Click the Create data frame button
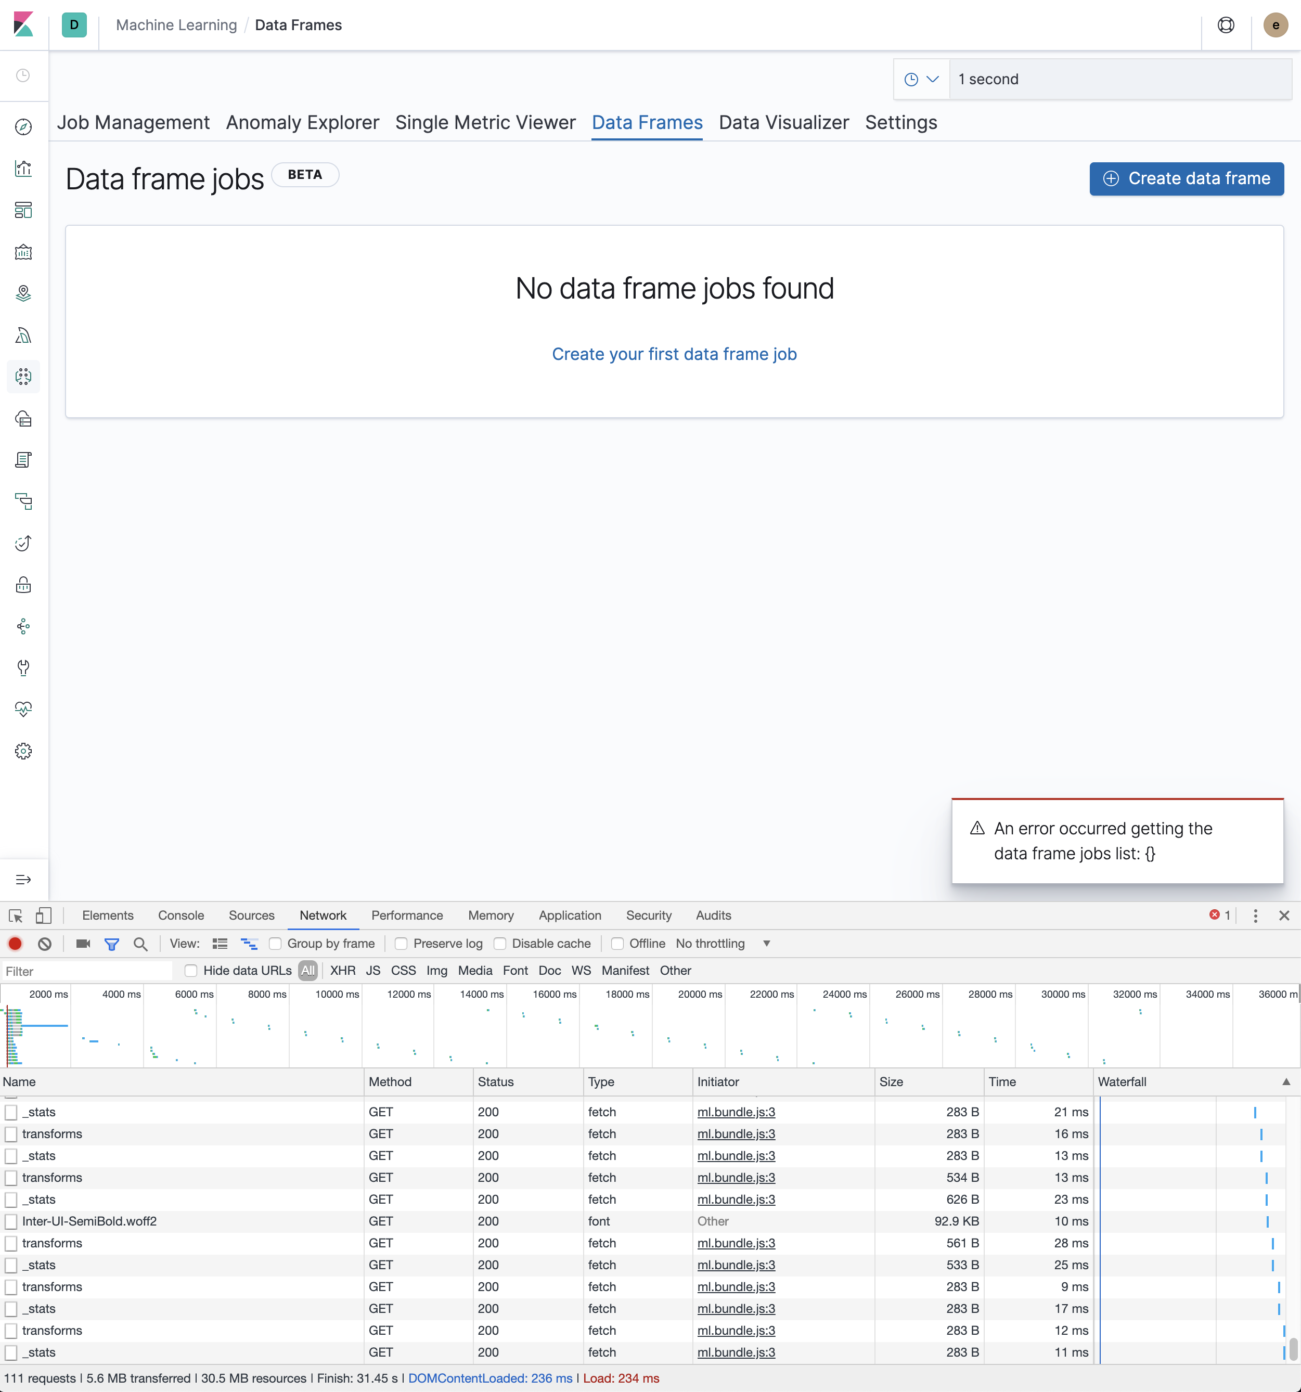Screen dimensions: 1301x1392 click(x=1186, y=178)
